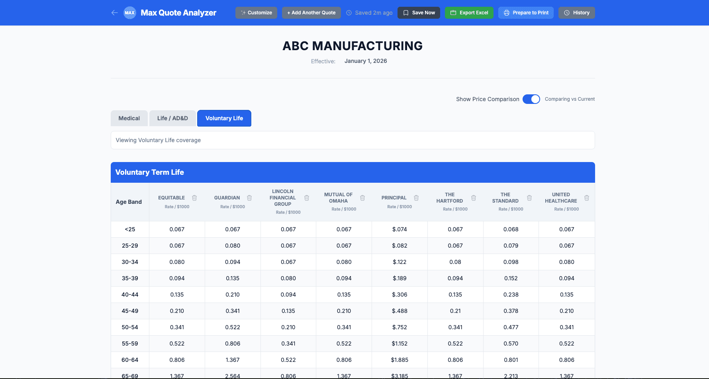Click Add Another Quote button
Screen dimensions: 709x379
(311, 13)
